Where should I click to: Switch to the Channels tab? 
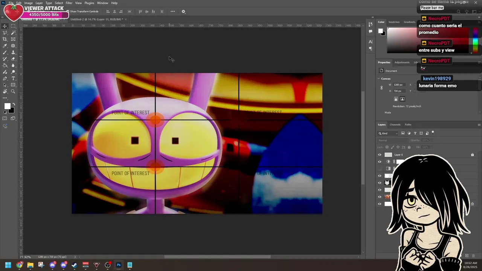[x=395, y=125]
